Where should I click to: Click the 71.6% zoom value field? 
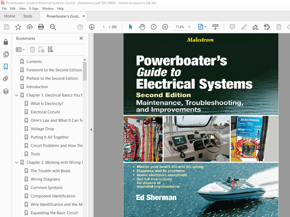coord(180,27)
